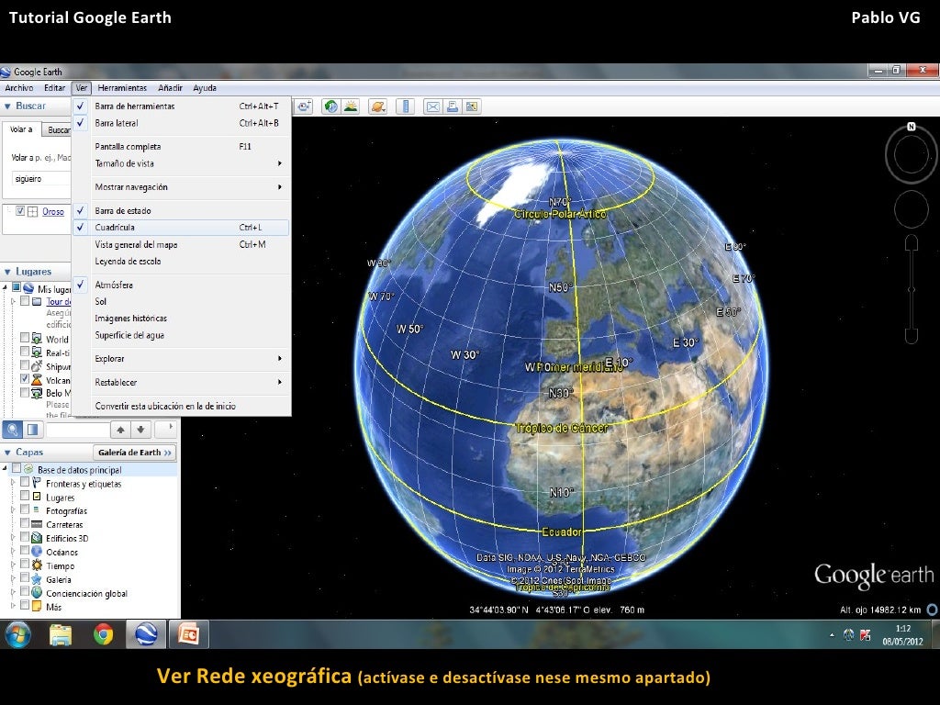Screen dimensions: 940x705
Task: Open the Añadir menu
Action: 170,88
